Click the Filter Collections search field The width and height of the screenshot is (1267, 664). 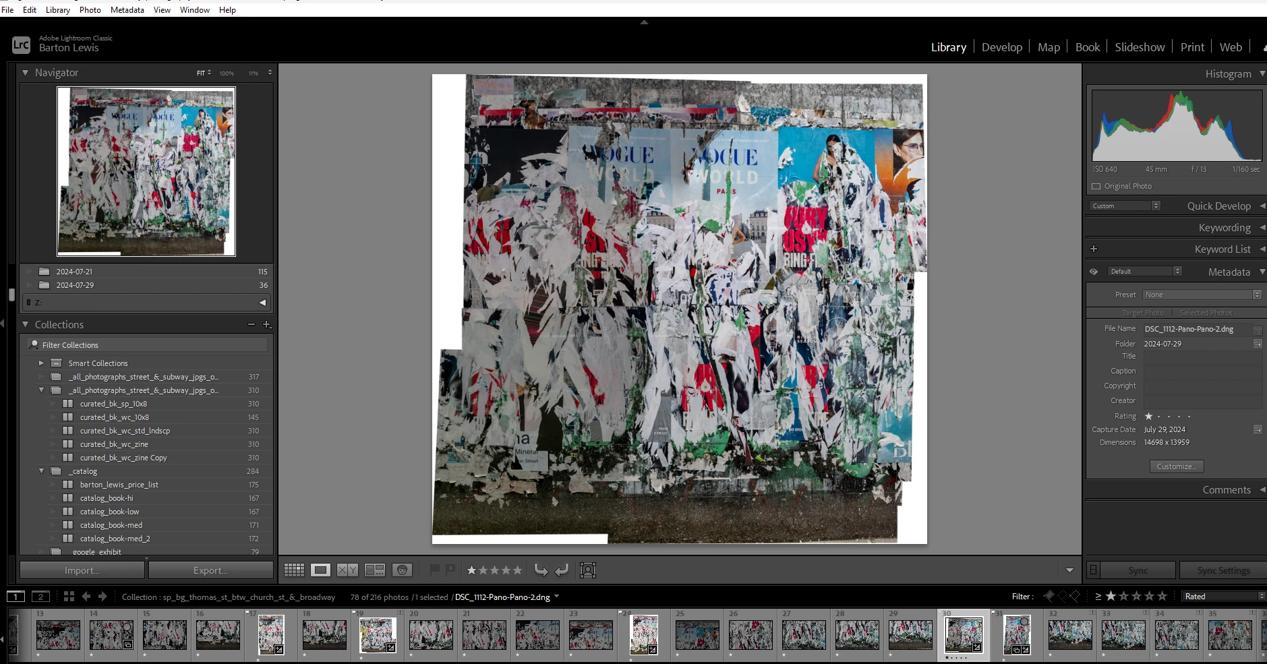point(147,345)
